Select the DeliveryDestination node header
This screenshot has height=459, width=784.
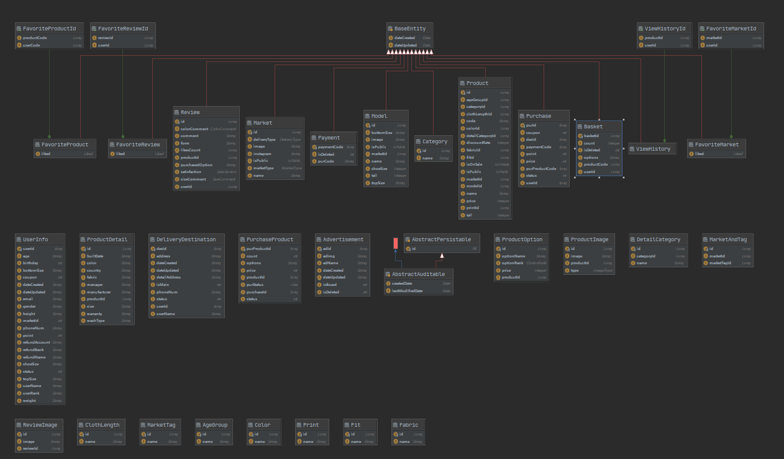tap(186, 239)
